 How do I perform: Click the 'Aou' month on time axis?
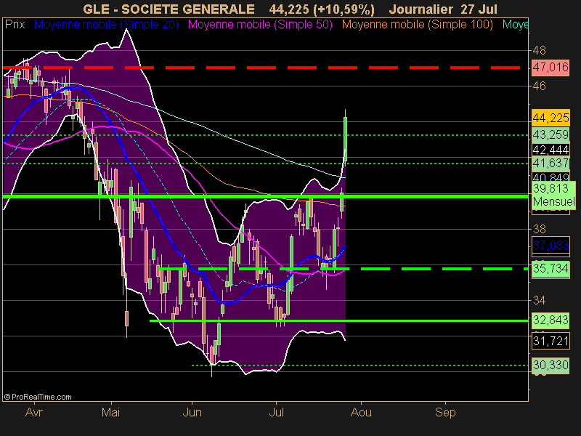pos(361,412)
